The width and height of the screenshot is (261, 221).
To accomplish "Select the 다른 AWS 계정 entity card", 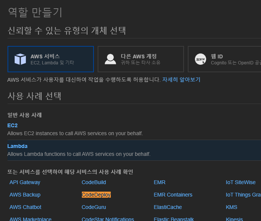I will tap(141, 59).
